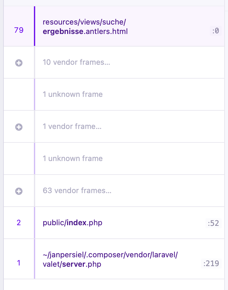Click frame number 1 next to server.php
Viewport: 228px width, 290px height.
[x=19, y=263]
